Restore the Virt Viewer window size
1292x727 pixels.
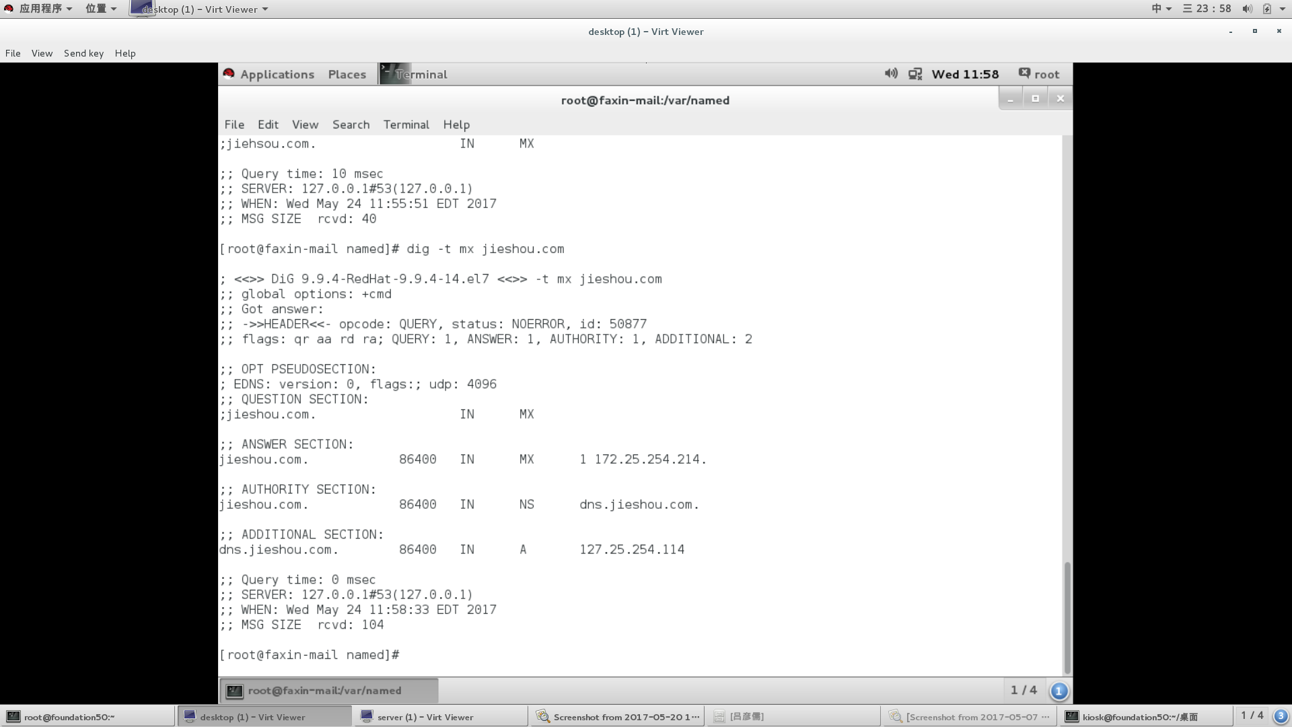(1255, 31)
